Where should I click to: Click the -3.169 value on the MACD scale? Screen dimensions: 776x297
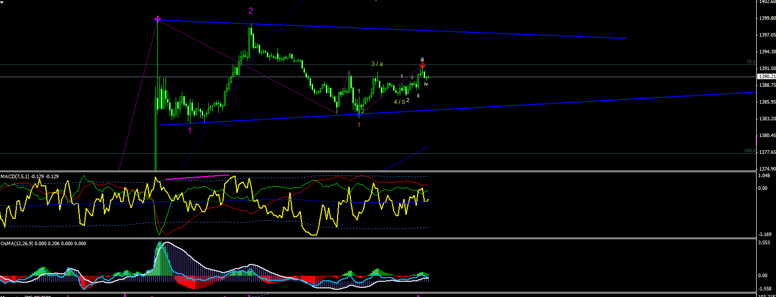[x=765, y=235]
